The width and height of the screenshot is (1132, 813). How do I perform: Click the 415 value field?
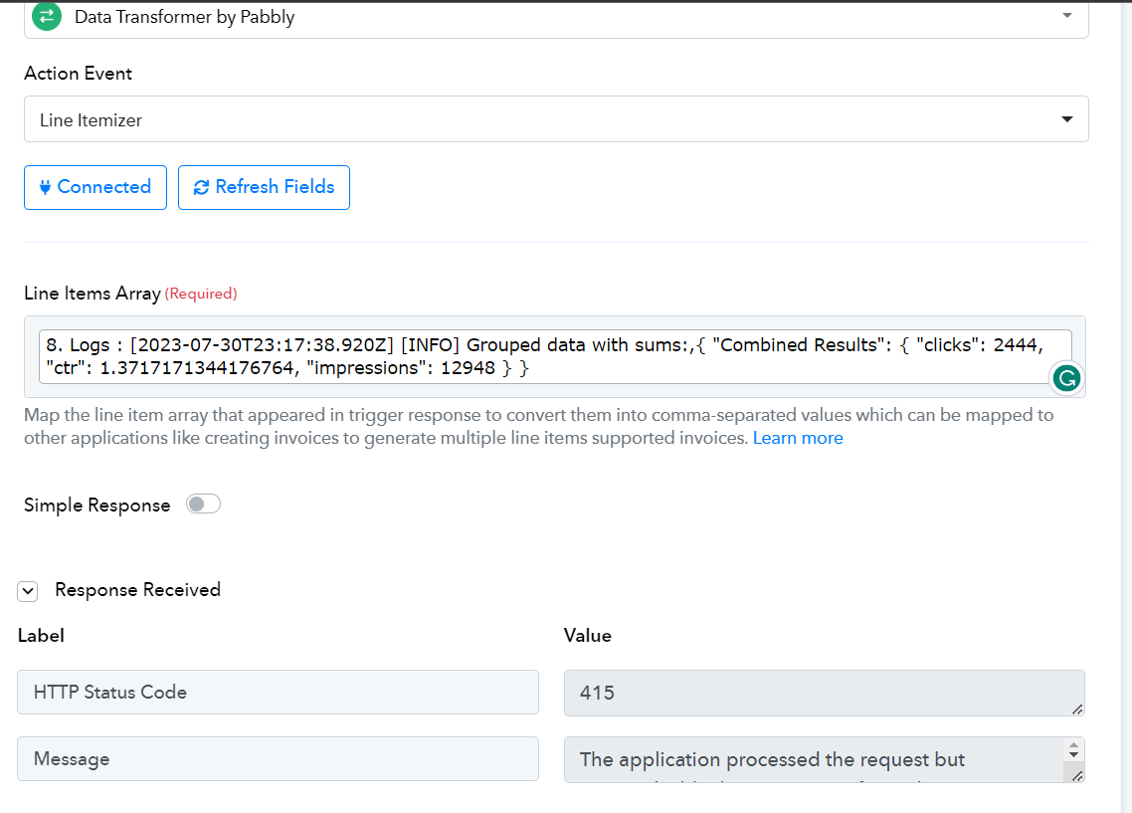click(824, 694)
